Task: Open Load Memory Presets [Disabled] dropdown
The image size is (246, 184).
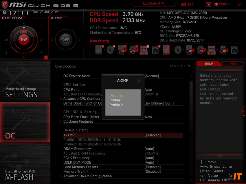Action: click(x=153, y=167)
